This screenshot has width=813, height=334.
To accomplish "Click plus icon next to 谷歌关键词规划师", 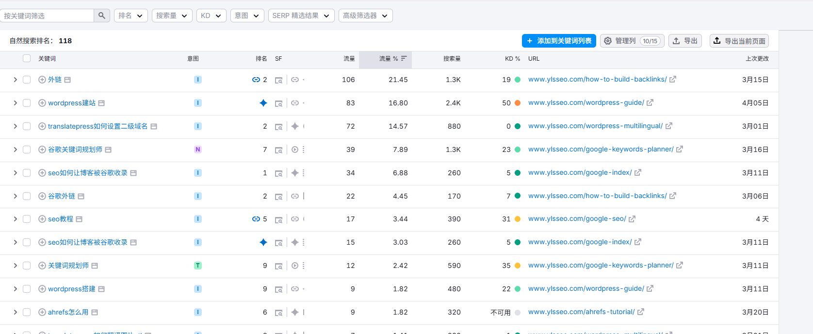I will [x=42, y=150].
